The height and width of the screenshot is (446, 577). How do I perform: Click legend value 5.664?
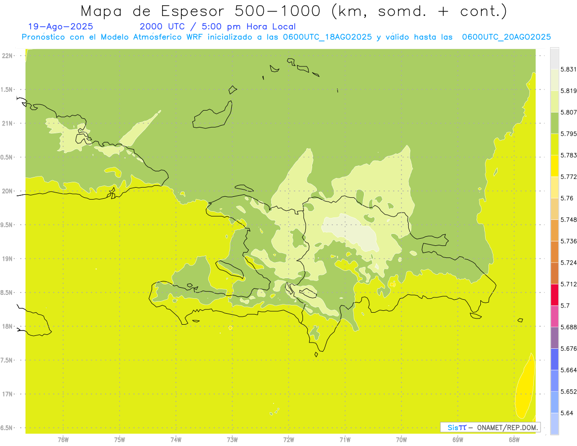(x=568, y=370)
